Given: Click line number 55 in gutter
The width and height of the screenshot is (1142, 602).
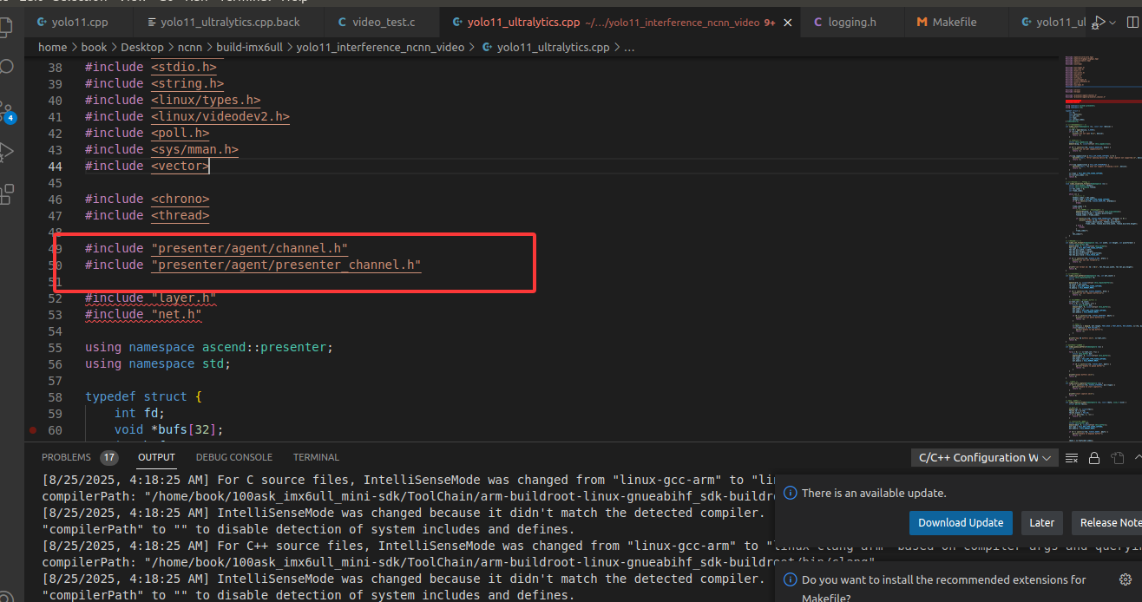Looking at the screenshot, I should pyautogui.click(x=55, y=348).
